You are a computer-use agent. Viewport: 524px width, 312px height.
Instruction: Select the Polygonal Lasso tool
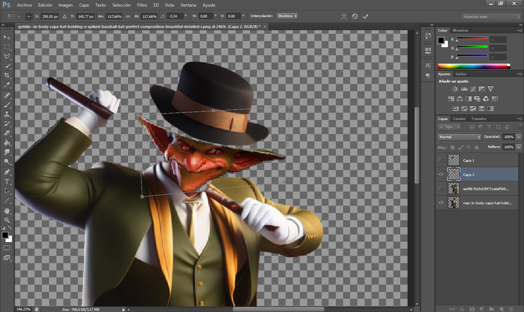[7, 56]
